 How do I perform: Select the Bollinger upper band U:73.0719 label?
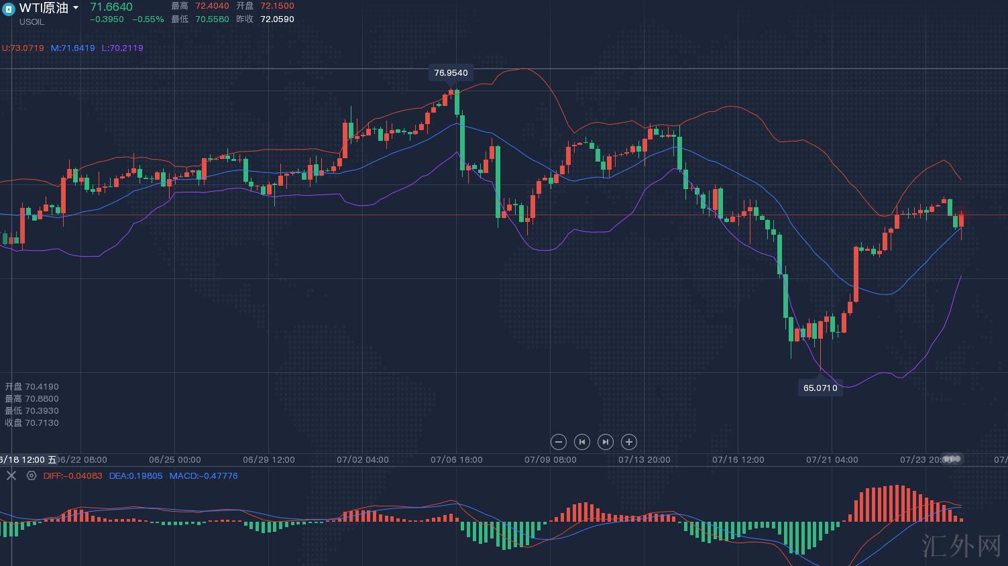[23, 48]
